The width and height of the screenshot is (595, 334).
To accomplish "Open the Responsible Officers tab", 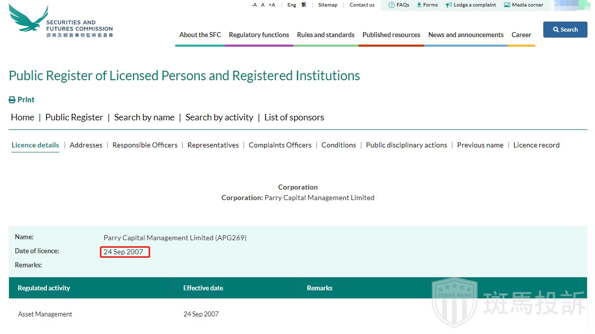I will [145, 145].
